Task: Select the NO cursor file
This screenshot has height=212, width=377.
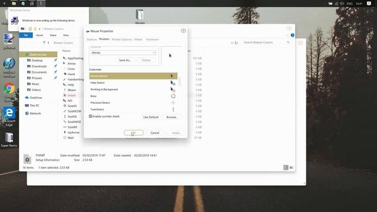Action: click(70, 101)
